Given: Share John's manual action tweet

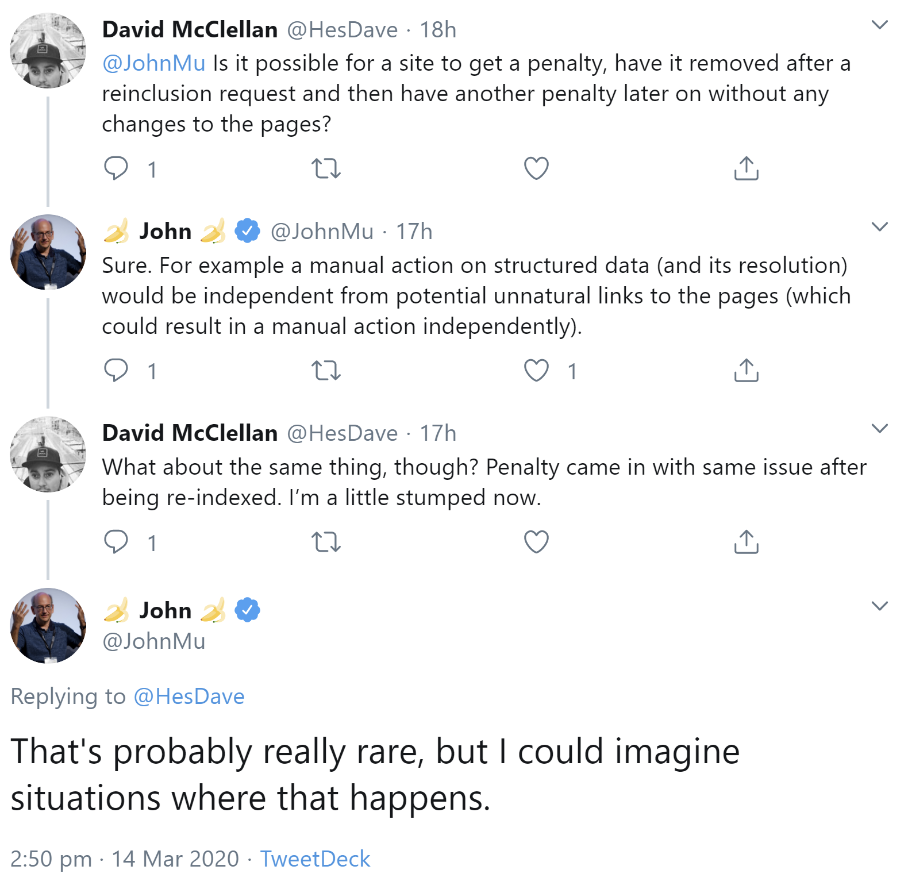Looking at the screenshot, I should pos(746,370).
